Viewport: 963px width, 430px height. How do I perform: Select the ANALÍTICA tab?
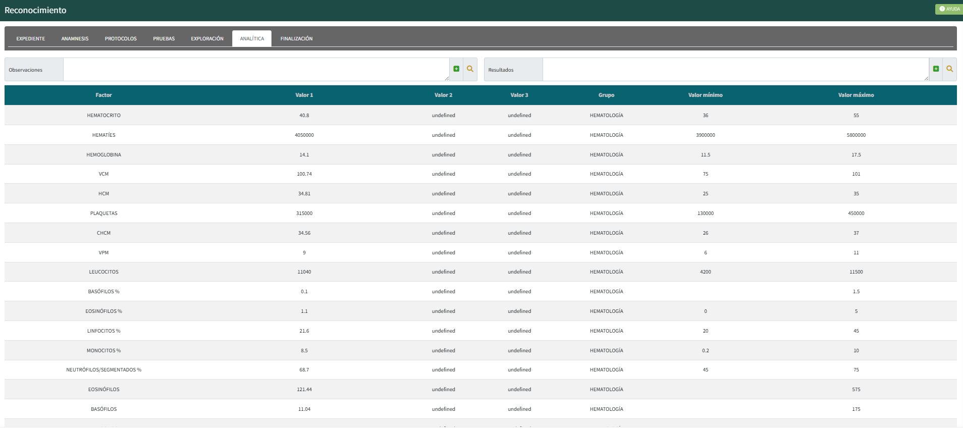[x=252, y=39]
